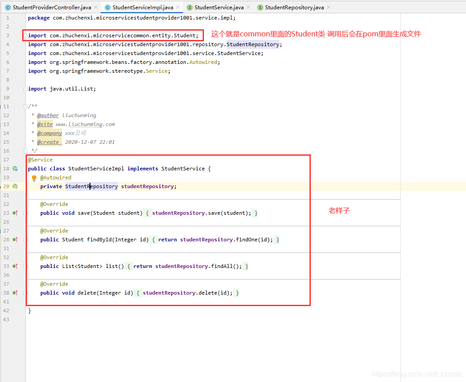Close the StudentProviderController.java tab

(x=96, y=7)
